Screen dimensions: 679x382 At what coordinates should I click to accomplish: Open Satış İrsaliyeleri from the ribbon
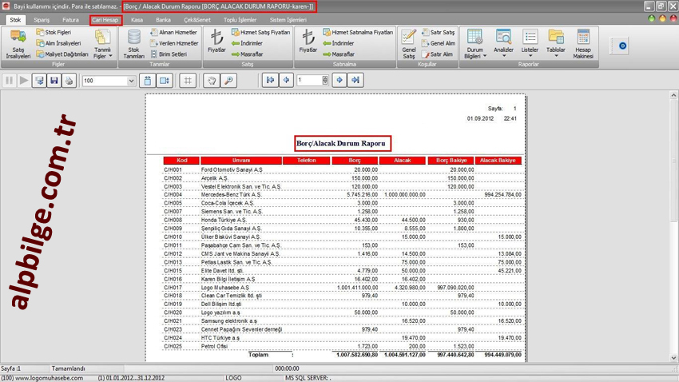point(18,44)
